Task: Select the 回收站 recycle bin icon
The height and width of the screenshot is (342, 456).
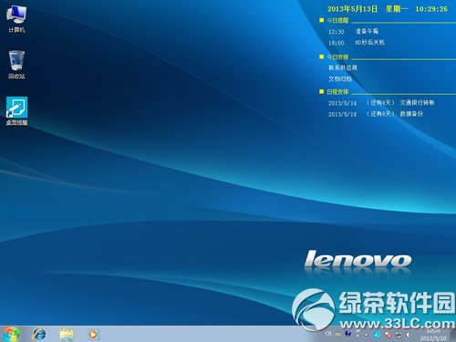Action: (x=16, y=65)
